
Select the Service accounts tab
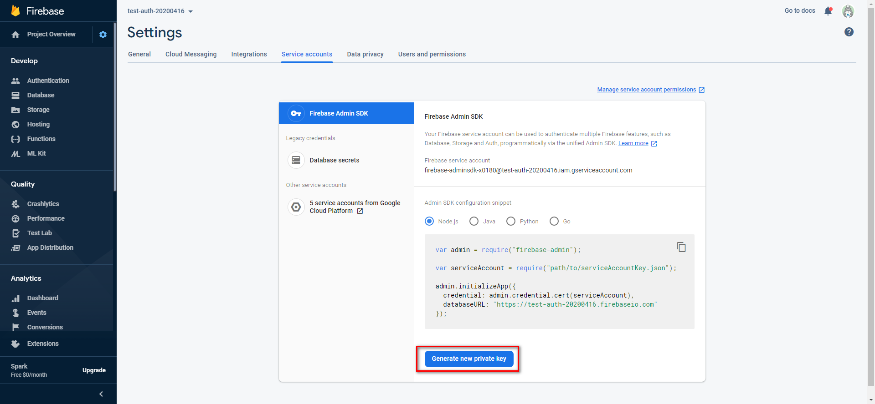(307, 54)
